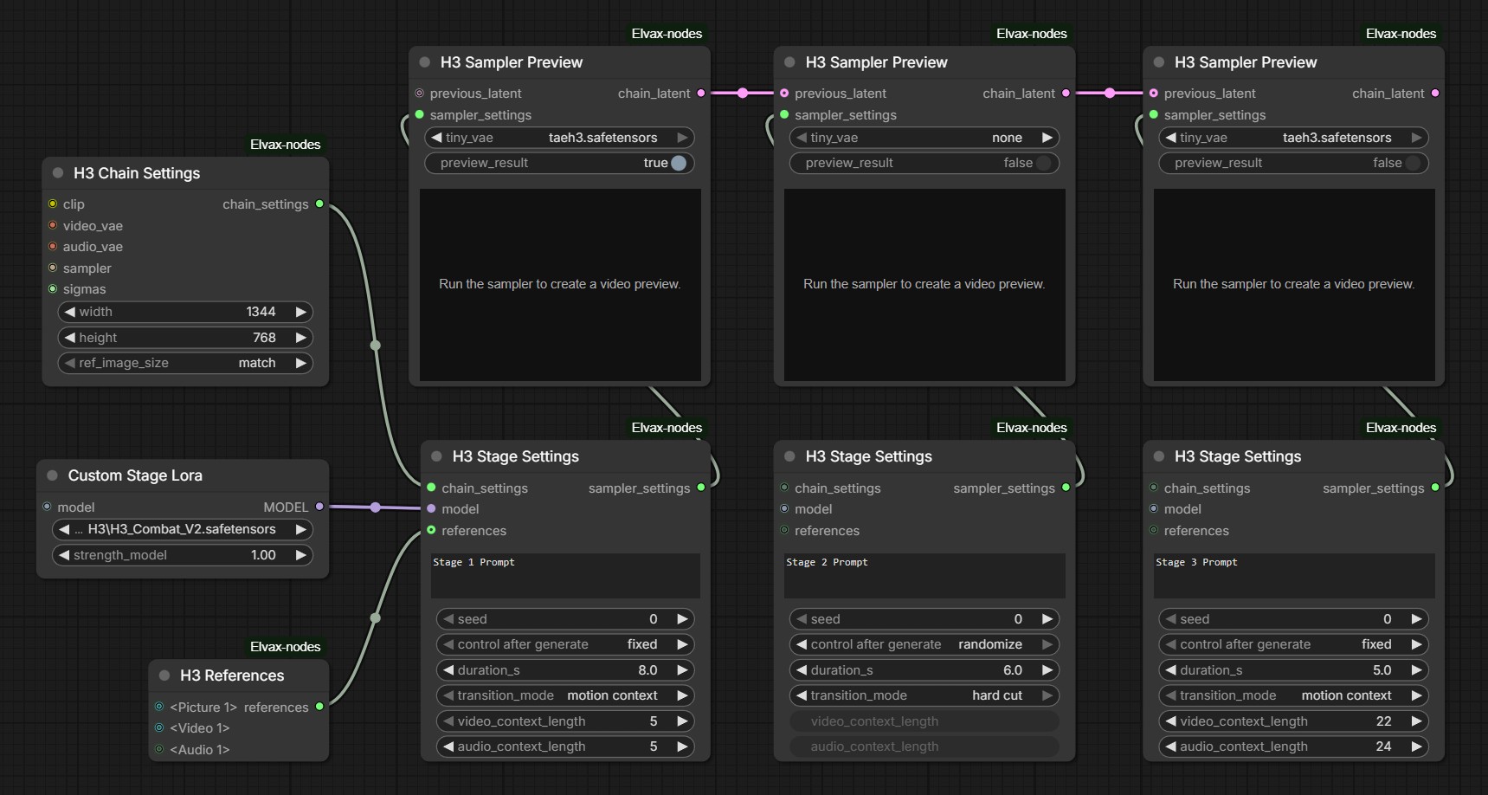Click the <Picture 1> input port

[159, 707]
